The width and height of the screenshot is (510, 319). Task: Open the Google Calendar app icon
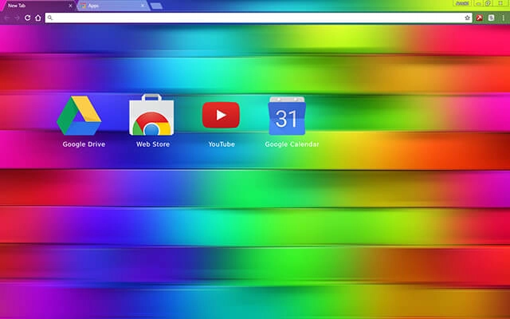pos(287,116)
